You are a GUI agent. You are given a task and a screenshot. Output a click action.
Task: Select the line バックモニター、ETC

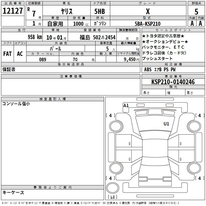point(163,47)
